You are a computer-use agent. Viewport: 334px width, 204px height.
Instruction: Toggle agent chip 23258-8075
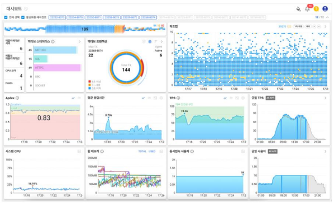[x=112, y=17]
